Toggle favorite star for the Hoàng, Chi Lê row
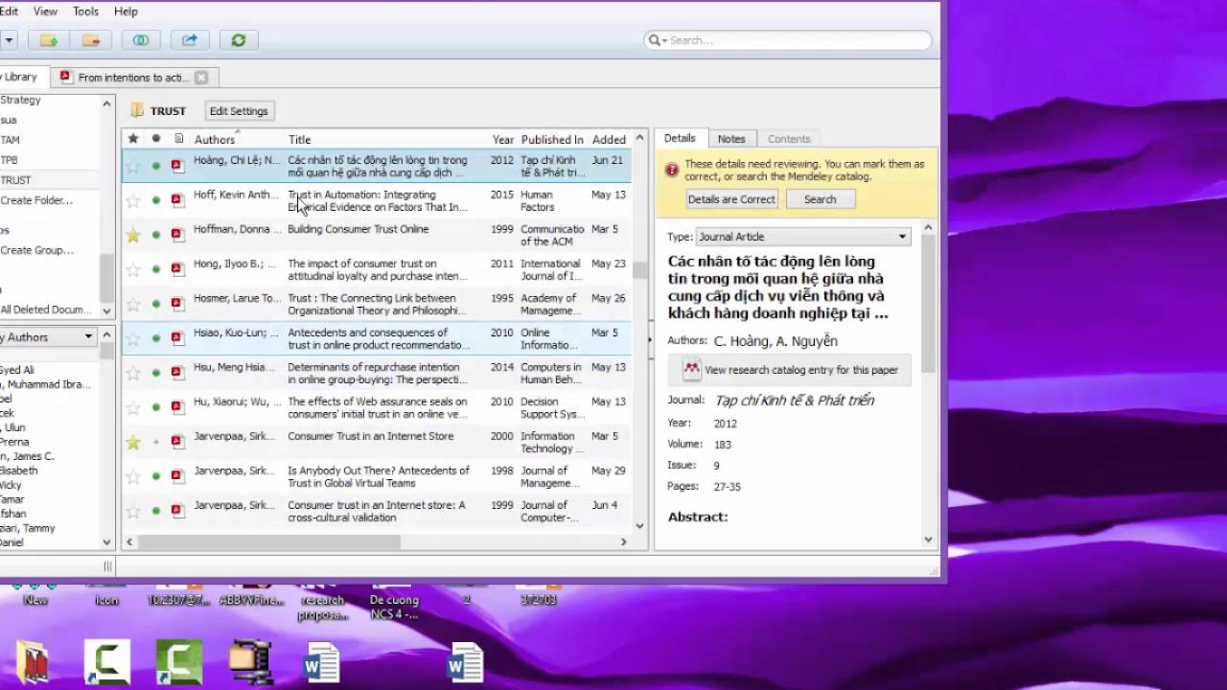Screen dimensions: 1227x690 pyautogui.click(x=133, y=166)
